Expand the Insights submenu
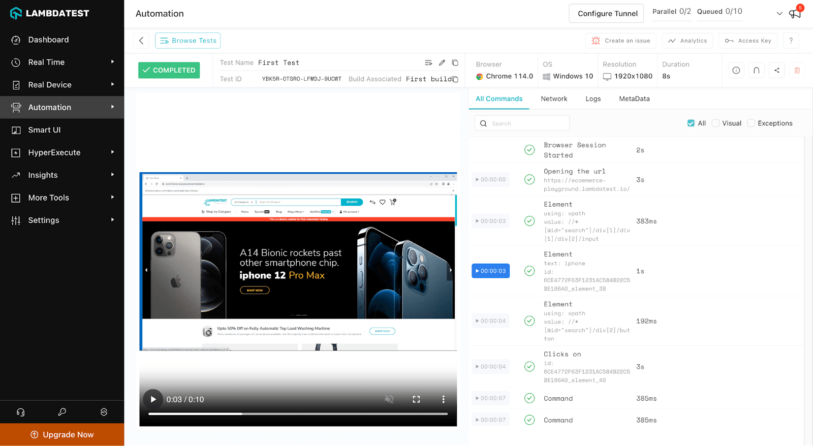 pyautogui.click(x=113, y=175)
